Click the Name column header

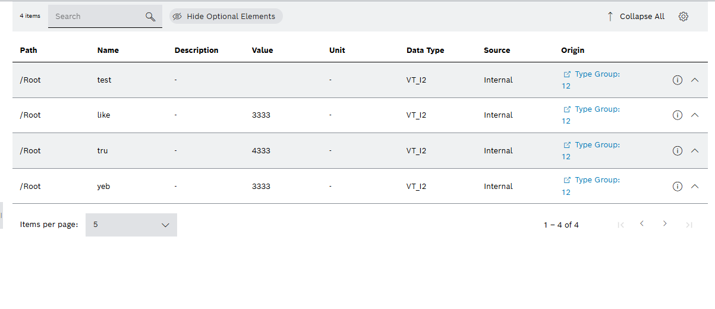[108, 51]
